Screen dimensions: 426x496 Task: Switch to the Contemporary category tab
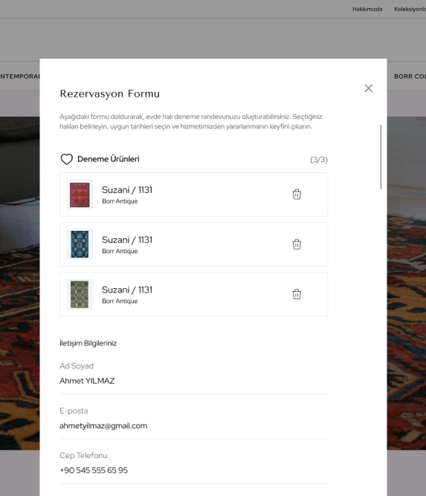coord(19,76)
